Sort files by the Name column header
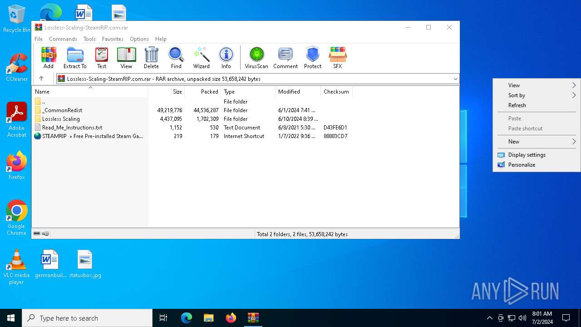Image resolution: width=581 pixels, height=327 pixels. point(90,91)
